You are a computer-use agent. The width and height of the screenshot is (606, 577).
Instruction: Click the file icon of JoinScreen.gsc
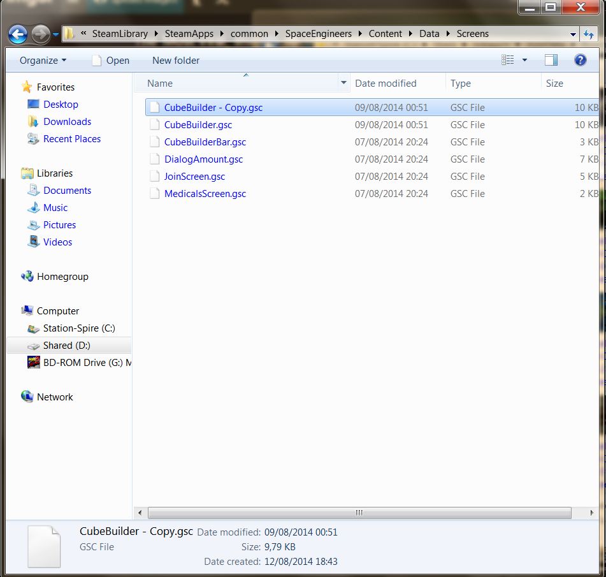point(155,177)
